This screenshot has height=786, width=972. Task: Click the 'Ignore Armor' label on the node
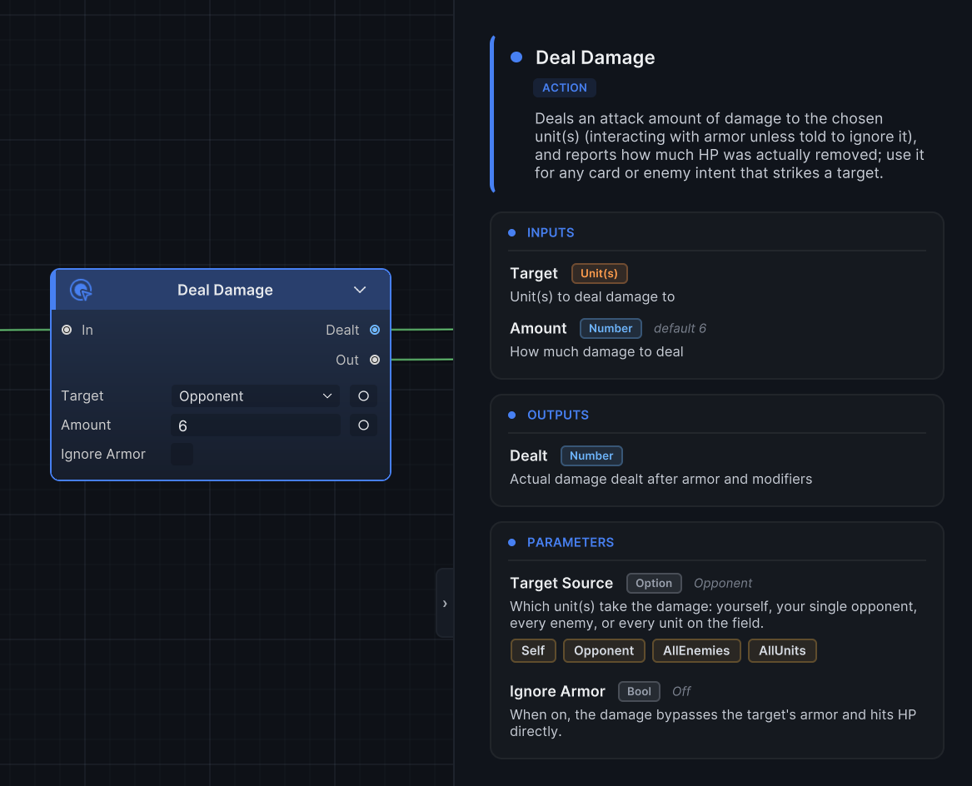(103, 455)
